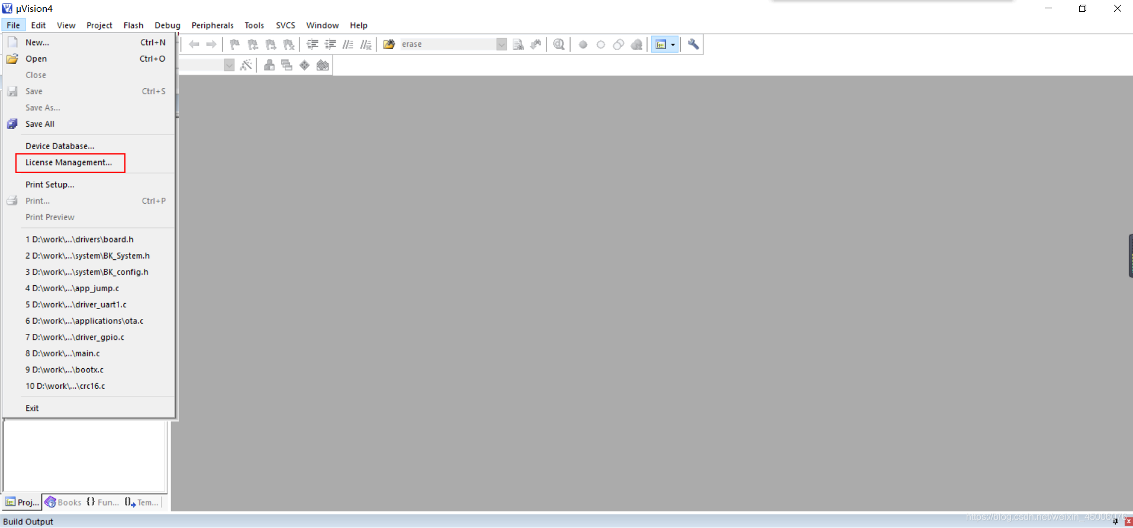Insert breakpoint solid circle icon

[x=583, y=44]
